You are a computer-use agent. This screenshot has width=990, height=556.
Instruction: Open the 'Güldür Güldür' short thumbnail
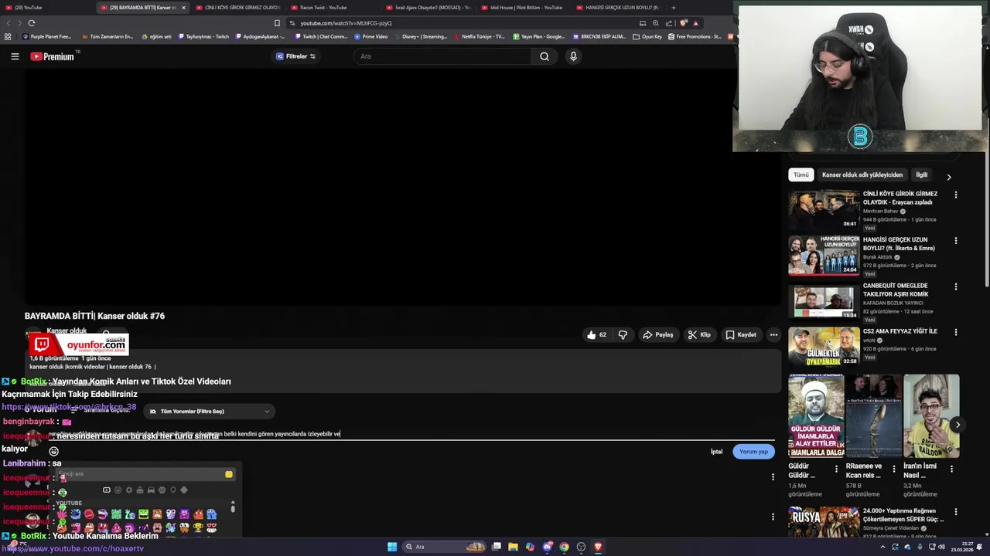816,416
